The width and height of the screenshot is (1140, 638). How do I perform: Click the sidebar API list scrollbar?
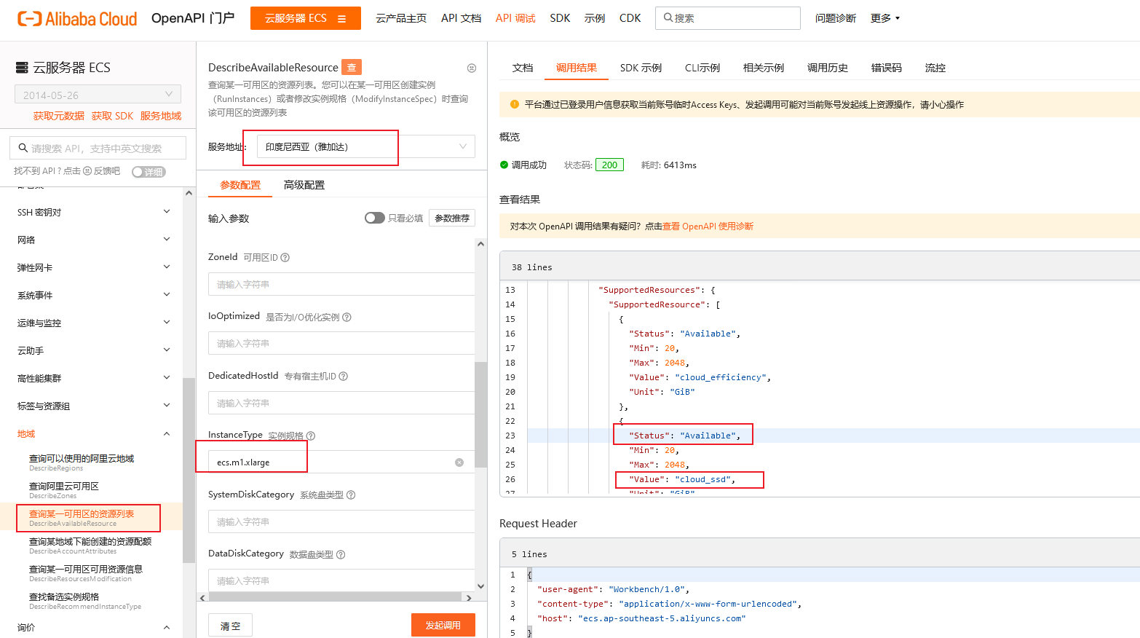(x=189, y=470)
